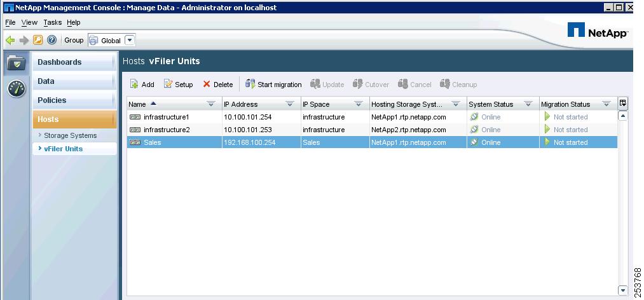
Task: Go to Storage Systems in sidebar
Action: 70,135
